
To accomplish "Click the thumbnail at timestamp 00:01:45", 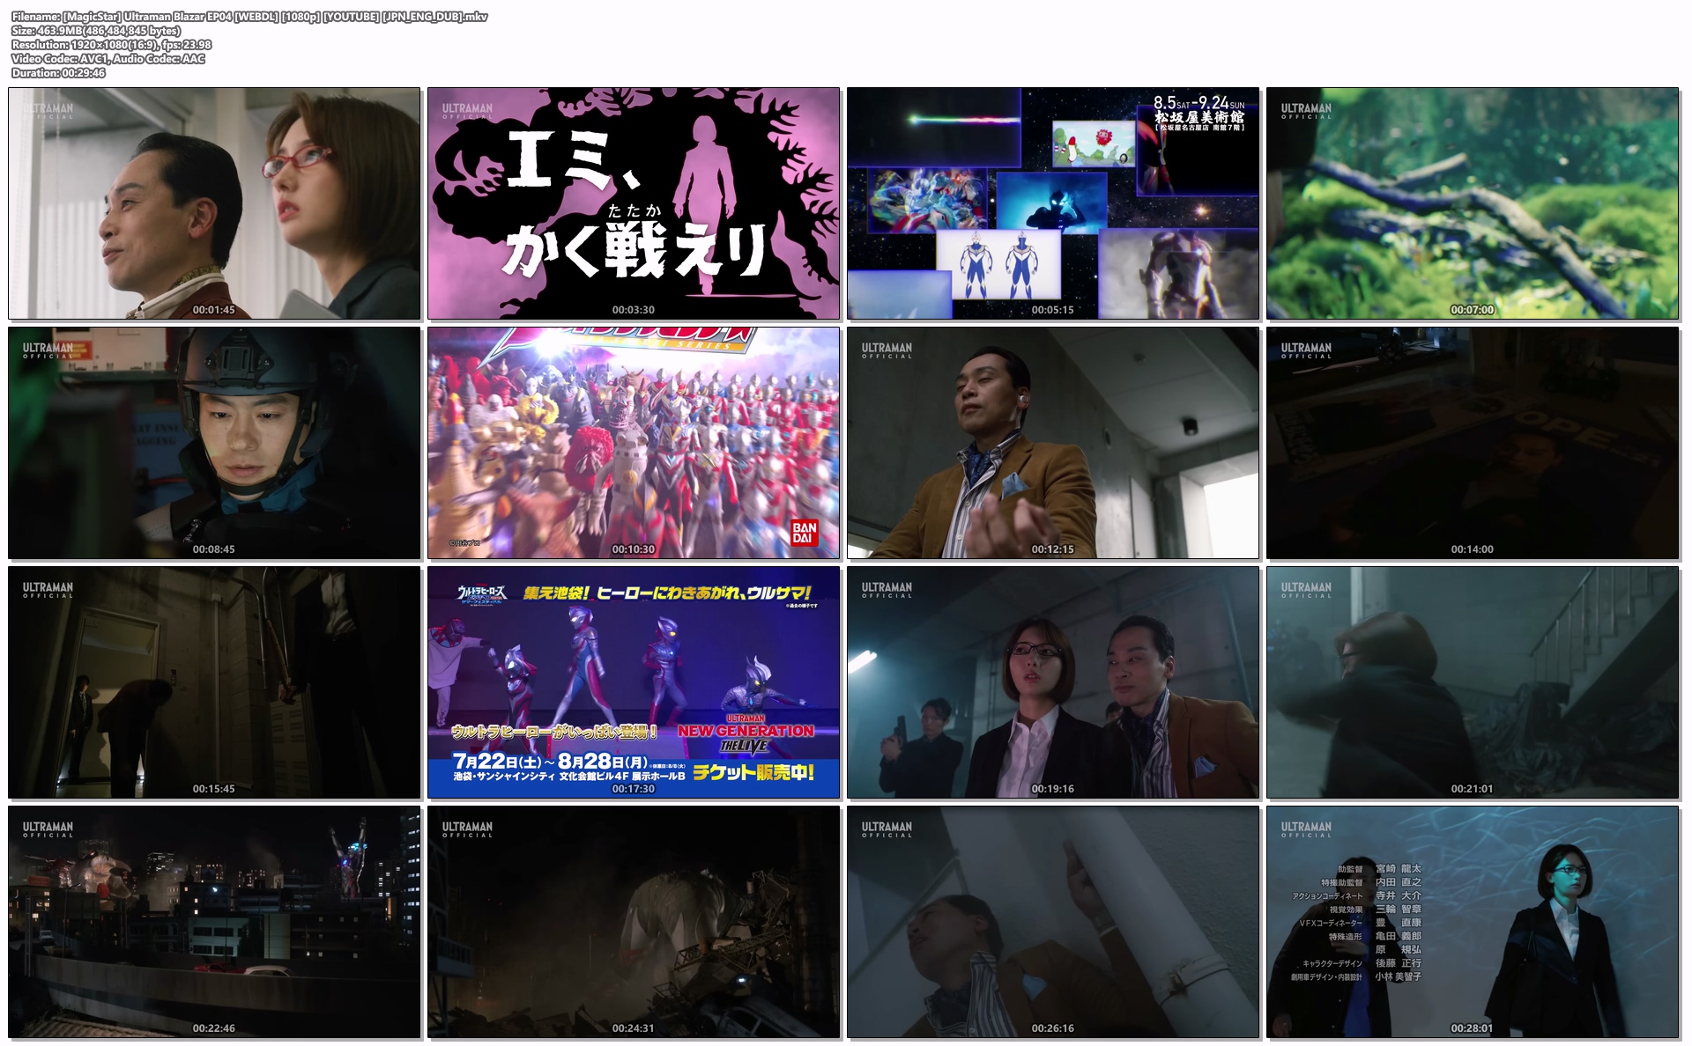I will [214, 203].
